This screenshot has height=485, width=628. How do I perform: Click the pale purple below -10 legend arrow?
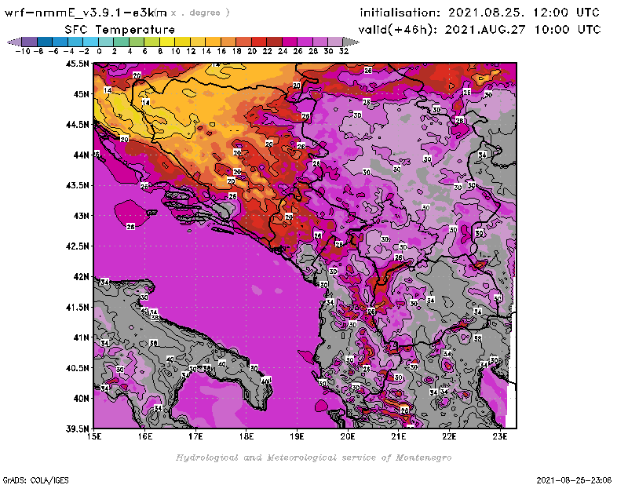14,42
